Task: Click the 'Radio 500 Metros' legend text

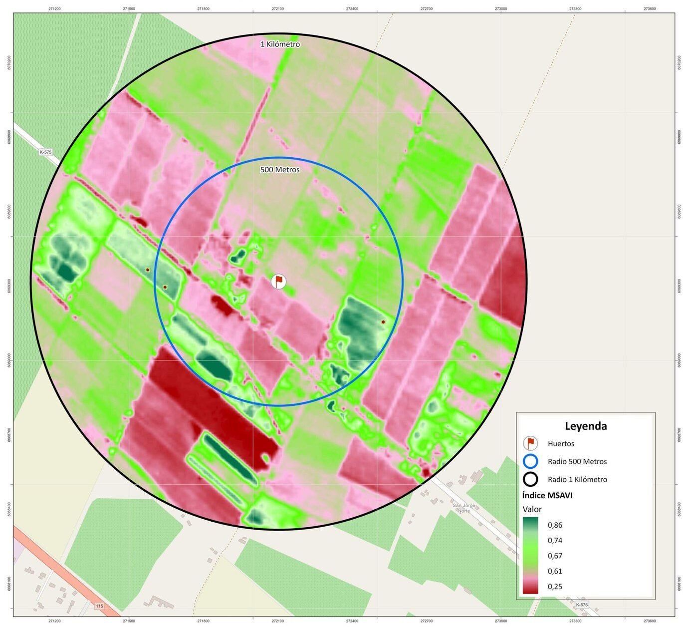Action: 577,461
